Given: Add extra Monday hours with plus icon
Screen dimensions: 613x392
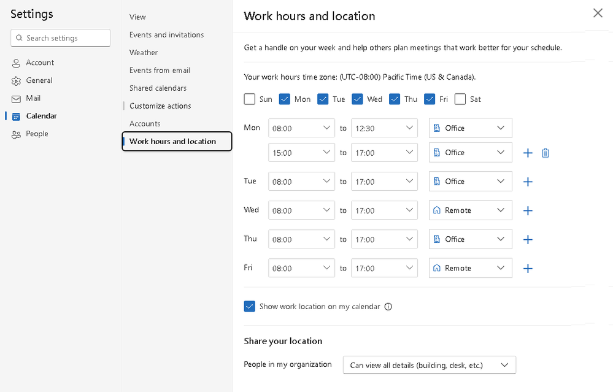Looking at the screenshot, I should [528, 153].
